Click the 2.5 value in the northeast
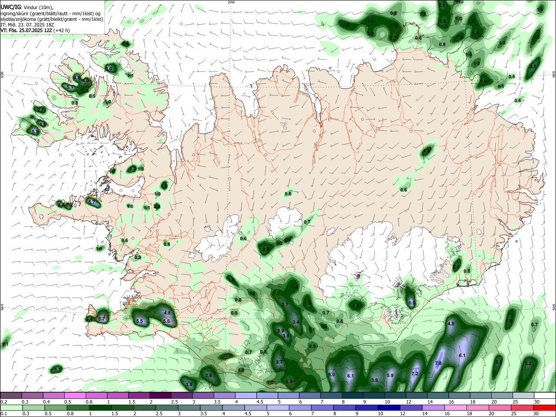The image size is (556, 417). point(533,66)
